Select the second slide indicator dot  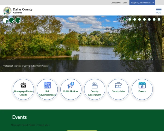click(130, 19)
